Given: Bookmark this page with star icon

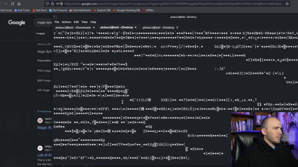Looking at the screenshot, I should 287,4.
